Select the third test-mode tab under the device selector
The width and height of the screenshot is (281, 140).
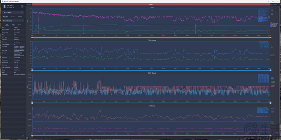point(20,17)
